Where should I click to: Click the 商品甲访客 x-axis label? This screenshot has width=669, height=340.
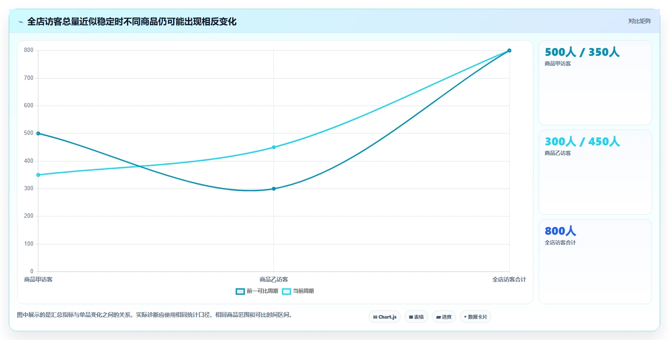[x=38, y=279]
